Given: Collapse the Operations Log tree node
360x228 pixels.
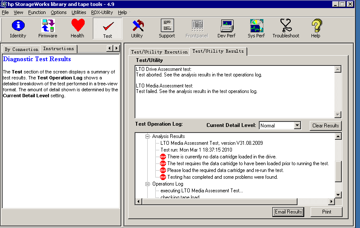Looking at the screenshot, I should (x=147, y=184).
